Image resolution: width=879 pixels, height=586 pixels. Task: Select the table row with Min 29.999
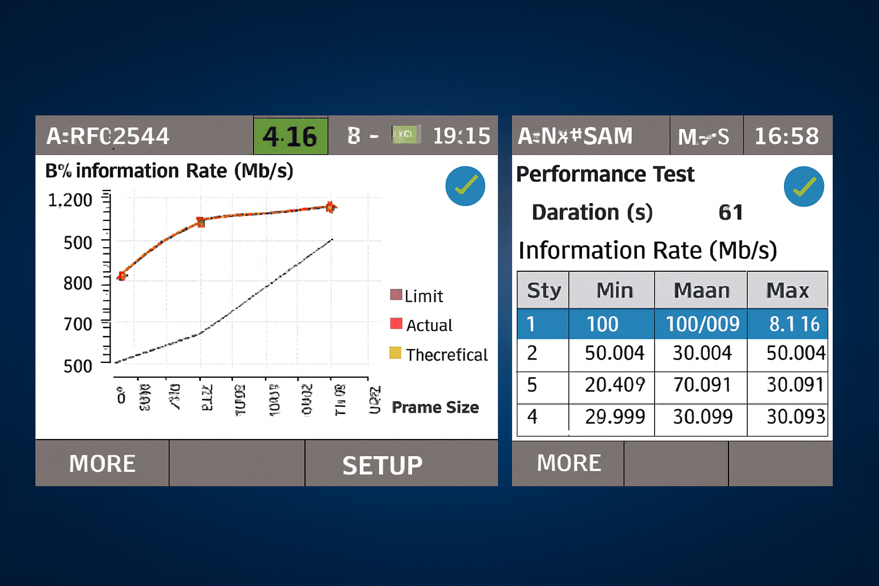[672, 417]
